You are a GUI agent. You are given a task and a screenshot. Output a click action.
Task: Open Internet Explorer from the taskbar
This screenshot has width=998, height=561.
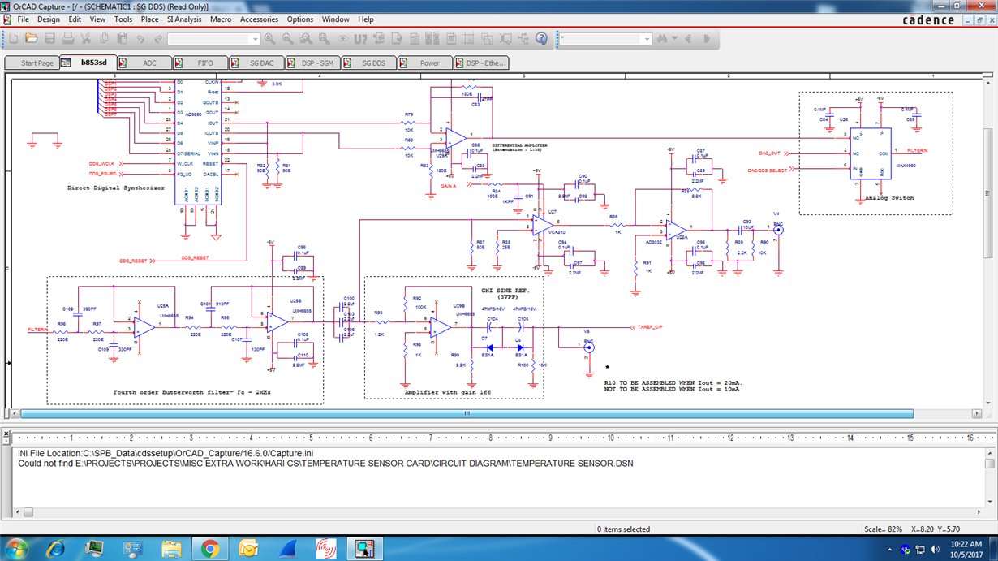(x=54, y=549)
